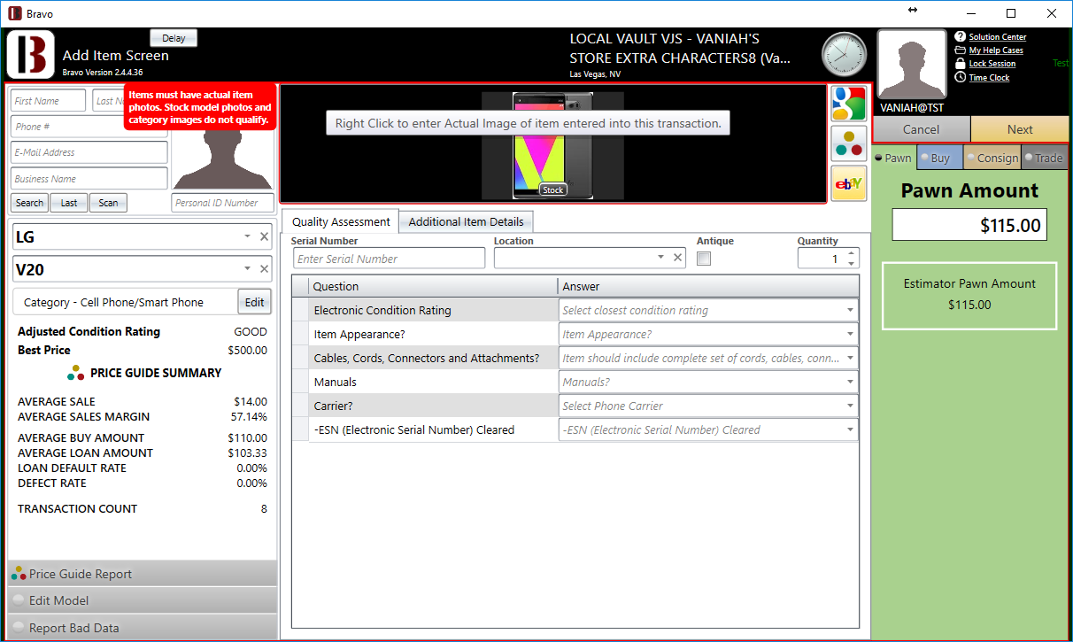The height and width of the screenshot is (642, 1073).
Task: Minimize the Bravo window
Action: pyautogui.click(x=971, y=13)
